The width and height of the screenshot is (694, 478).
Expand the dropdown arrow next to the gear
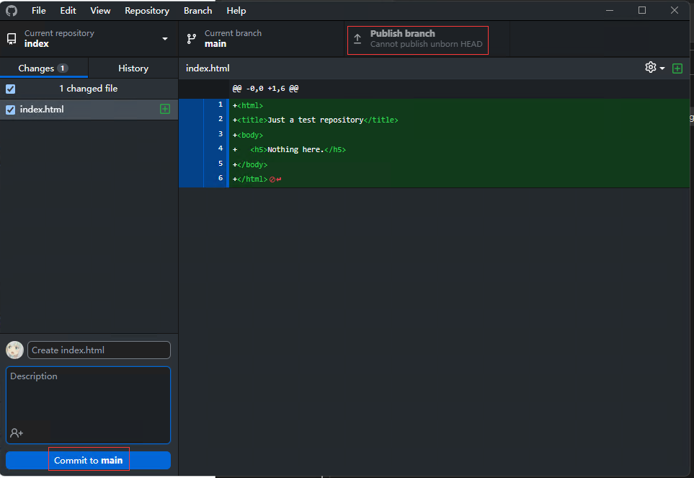[x=662, y=68]
